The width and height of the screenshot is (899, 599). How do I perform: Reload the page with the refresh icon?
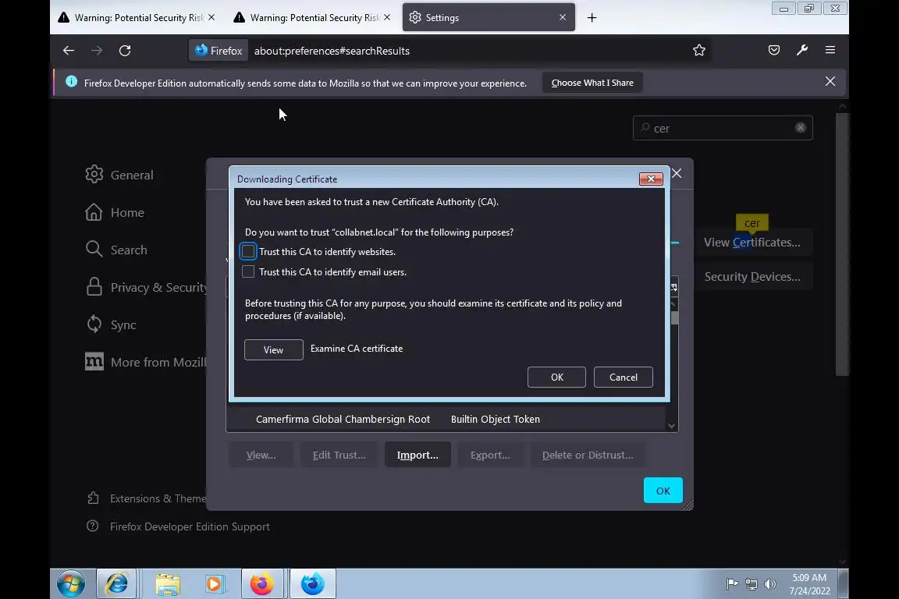125,51
